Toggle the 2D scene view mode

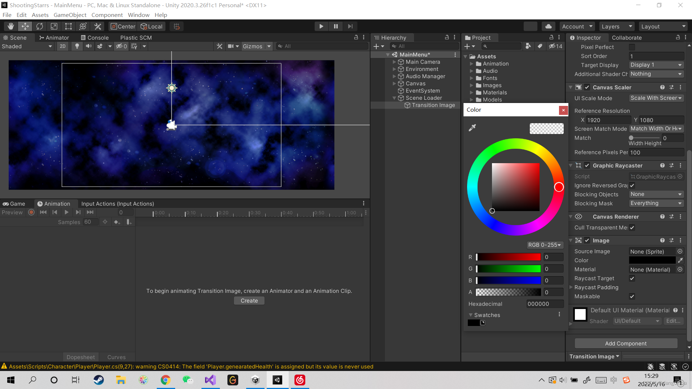(x=63, y=46)
